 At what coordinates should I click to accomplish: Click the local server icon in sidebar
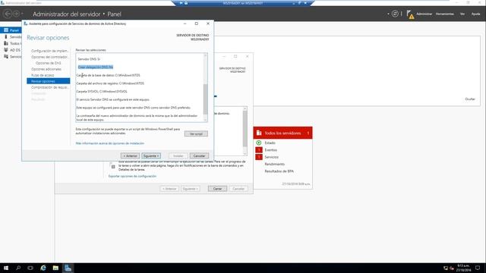click(5, 37)
